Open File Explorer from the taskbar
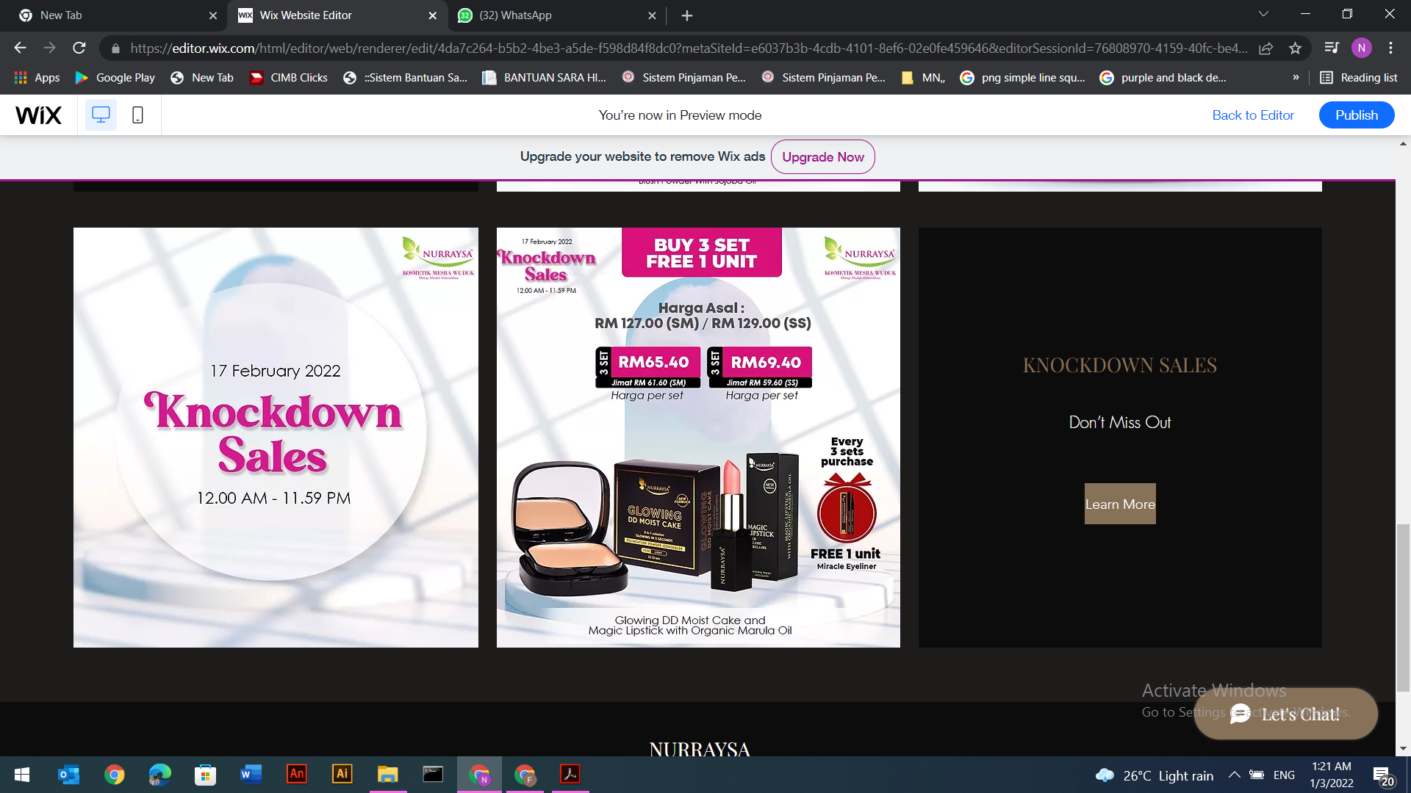This screenshot has height=793, width=1411. [x=387, y=775]
